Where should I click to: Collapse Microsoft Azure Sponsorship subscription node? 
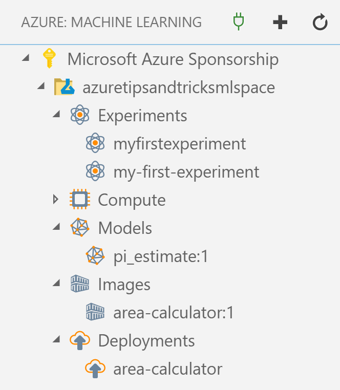click(x=26, y=58)
